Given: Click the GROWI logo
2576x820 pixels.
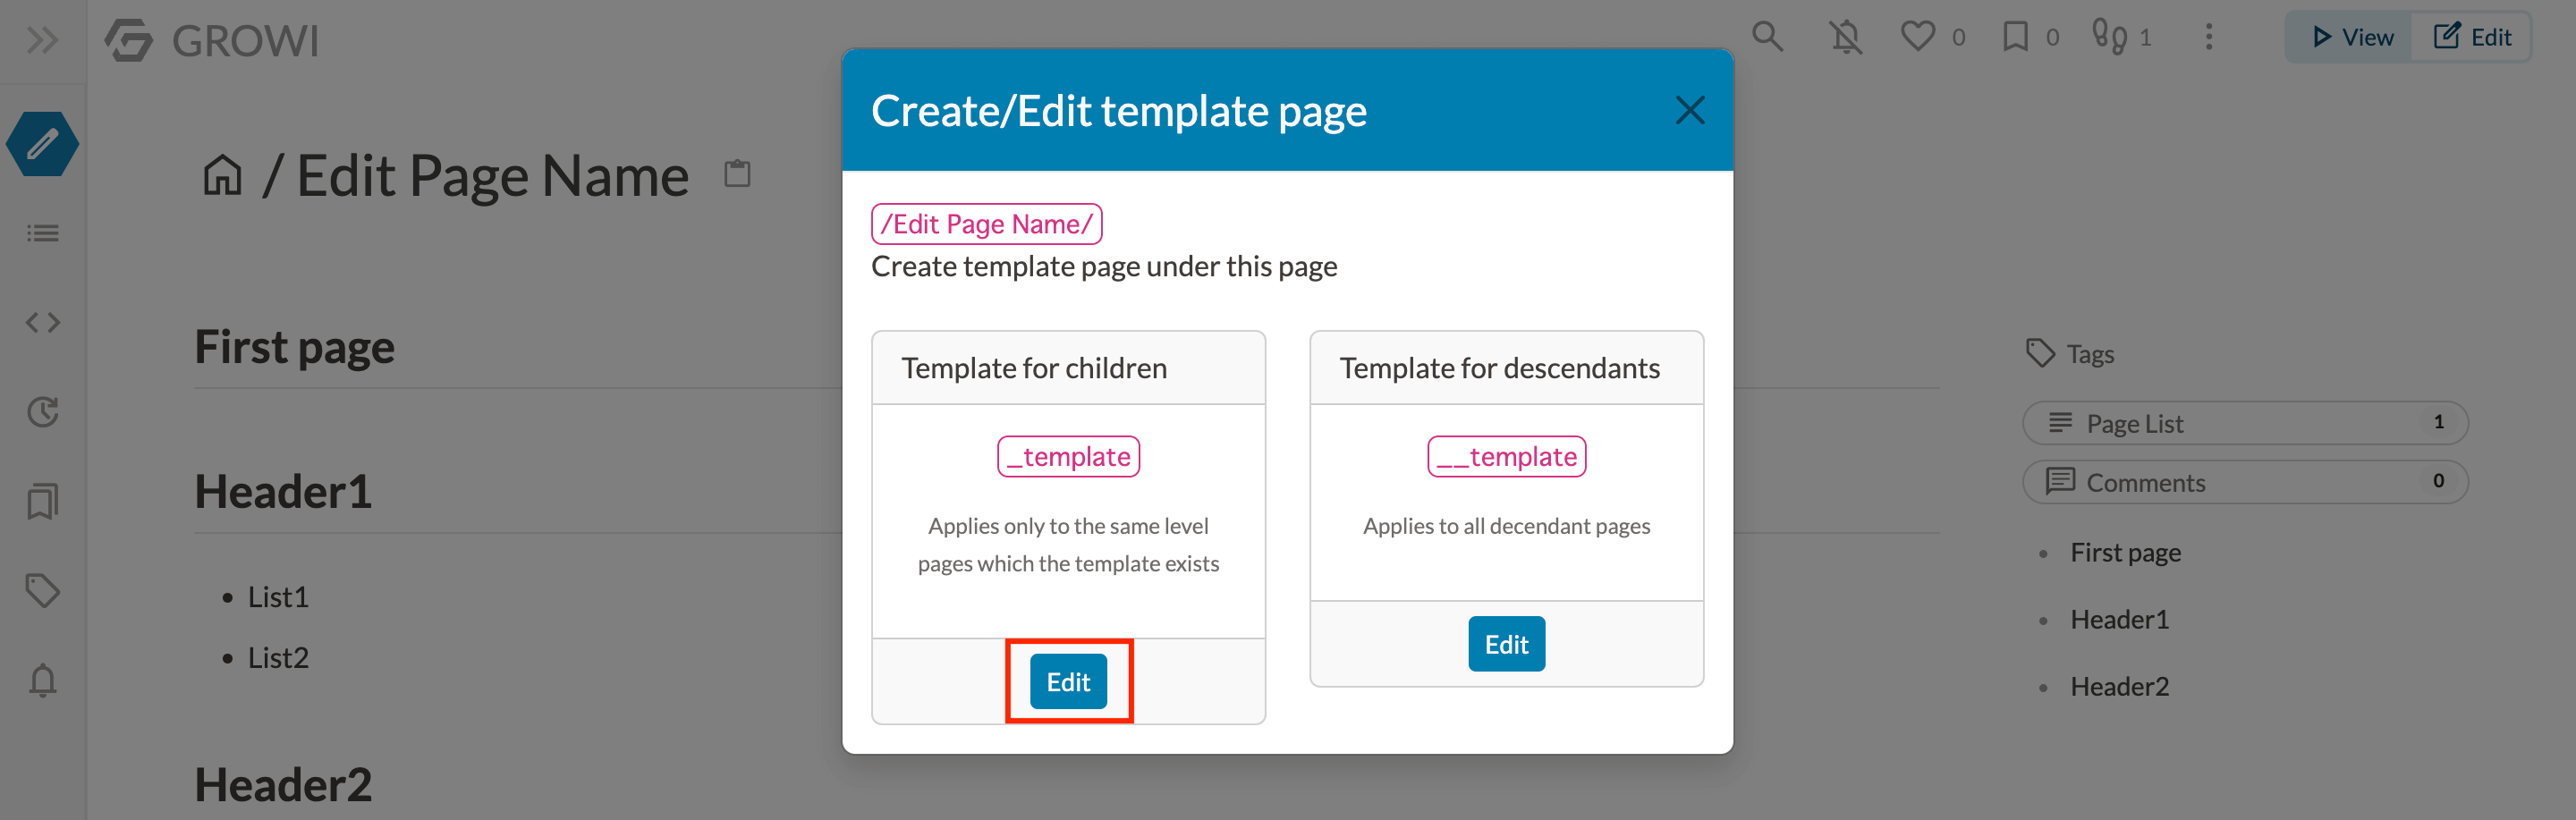Looking at the screenshot, I should [x=212, y=41].
